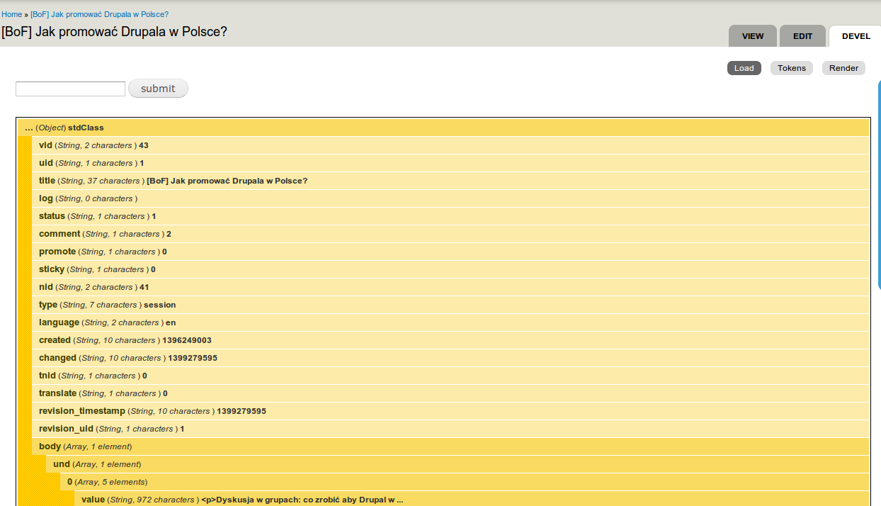881x506 pixels.
Task: Collapse the root stdClass object row
Action: 443,128
